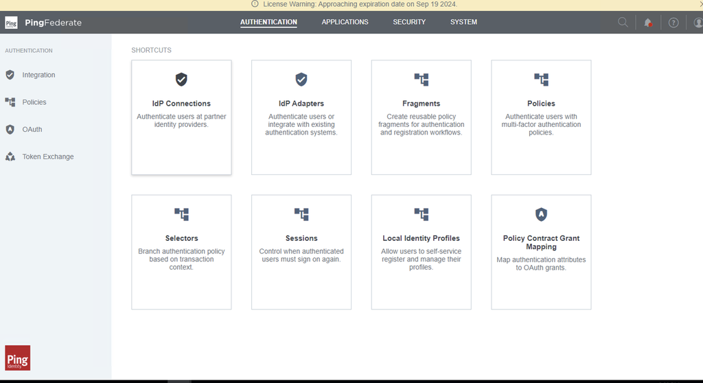The width and height of the screenshot is (703, 383).
Task: Open the notifications bell icon
Action: point(648,23)
